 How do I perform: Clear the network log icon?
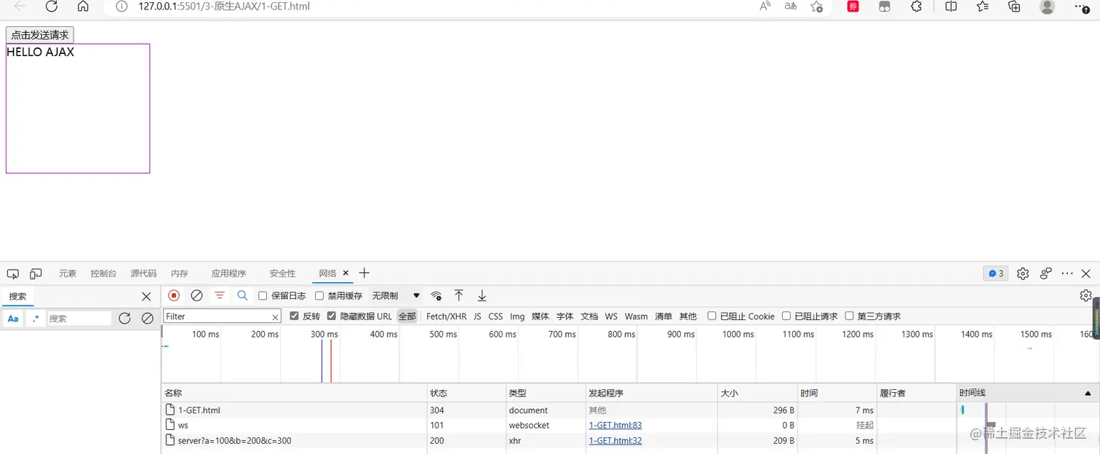[196, 295]
